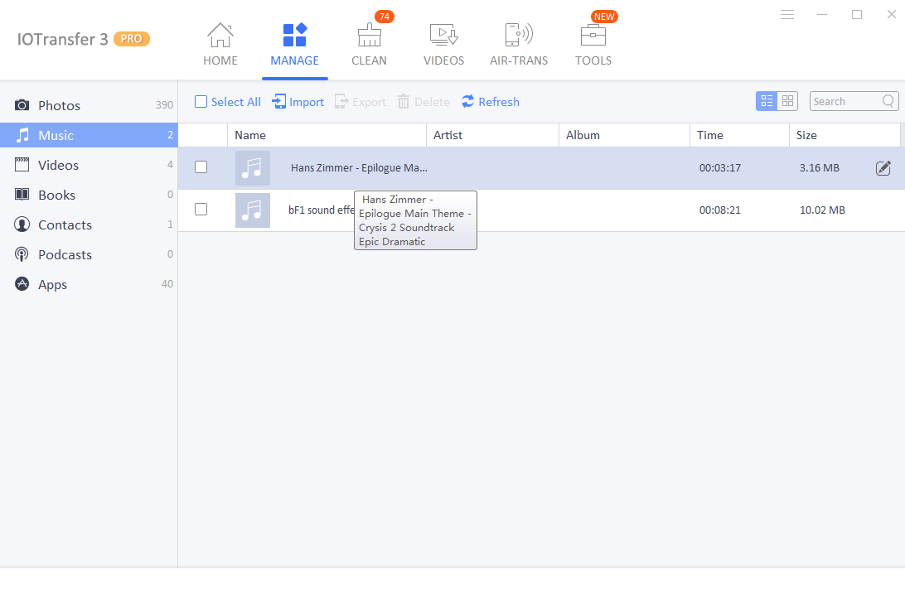Image resolution: width=905 pixels, height=589 pixels.
Task: Open the hamburger menu top right
Action: (786, 14)
